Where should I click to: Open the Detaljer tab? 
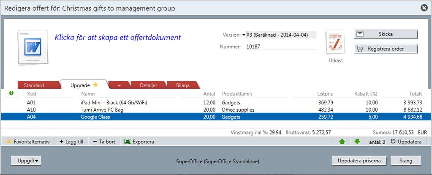(149, 85)
